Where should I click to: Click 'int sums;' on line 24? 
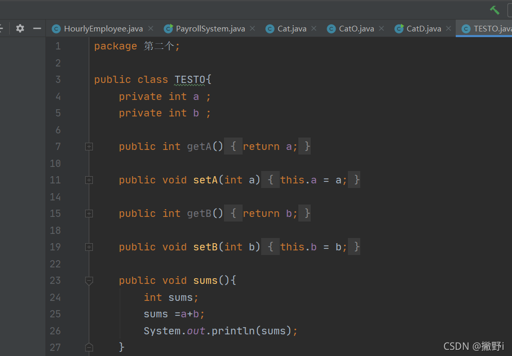[x=171, y=298]
